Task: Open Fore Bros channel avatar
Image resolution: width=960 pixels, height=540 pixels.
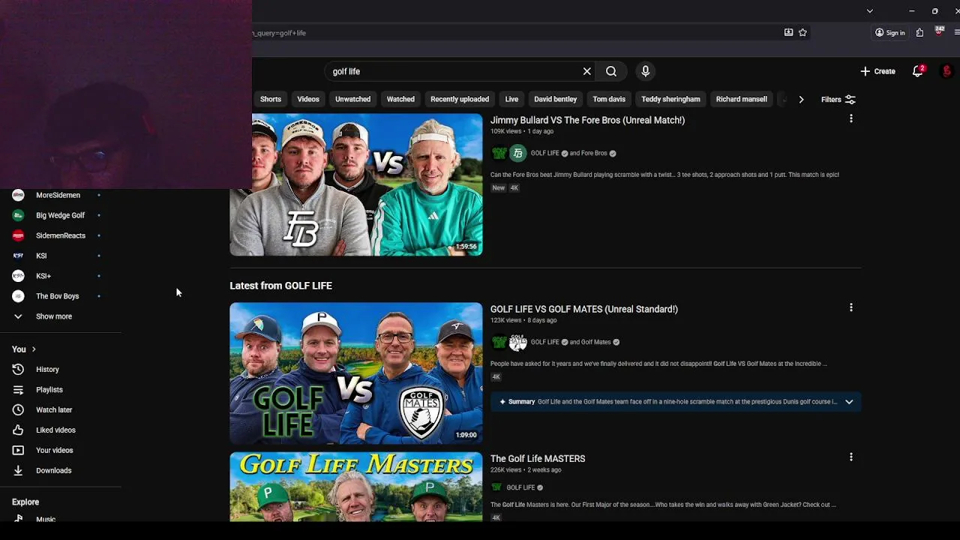Action: (x=518, y=153)
